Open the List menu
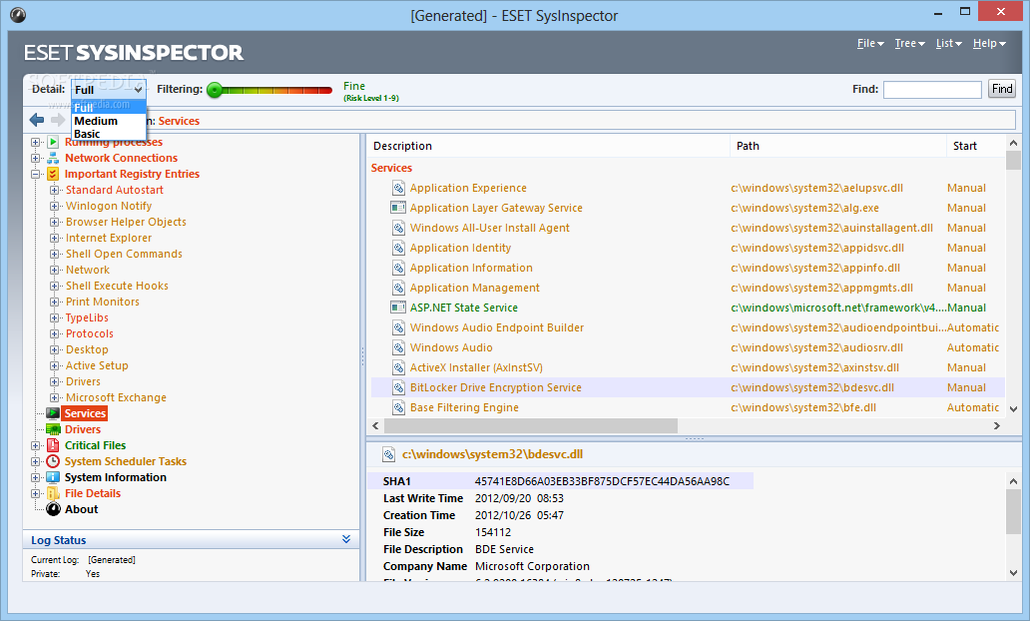This screenshot has width=1030, height=621. pos(948,43)
